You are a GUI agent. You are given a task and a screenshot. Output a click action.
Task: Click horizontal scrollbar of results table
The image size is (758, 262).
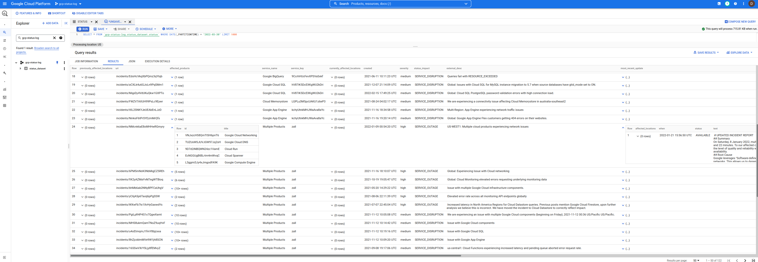pos(265,256)
